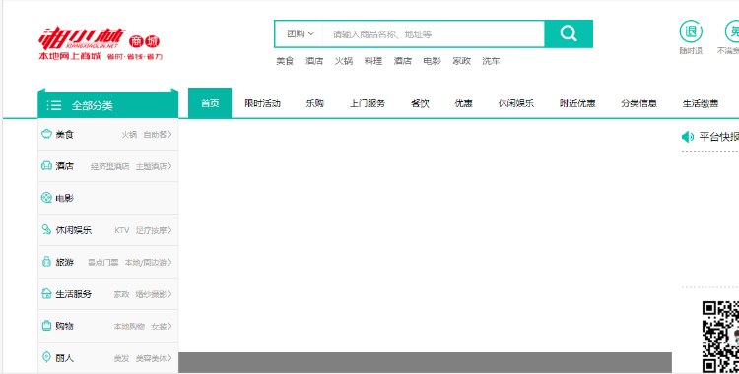This screenshot has height=374, width=739.
Task: Click the search input field
Action: [434, 33]
